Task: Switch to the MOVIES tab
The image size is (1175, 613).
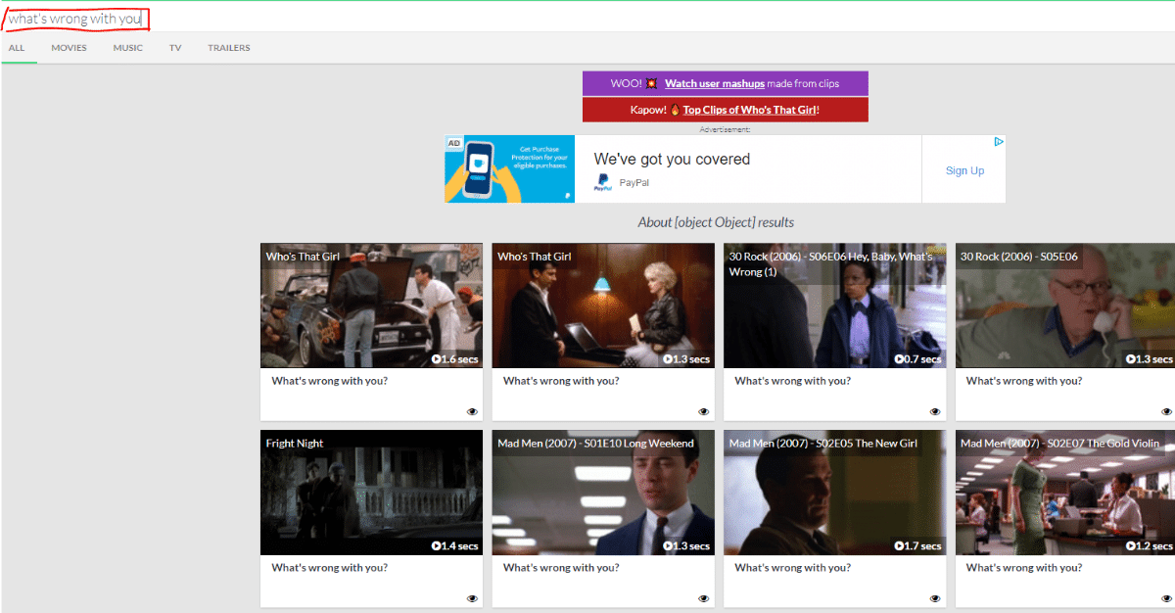Action: [70, 48]
